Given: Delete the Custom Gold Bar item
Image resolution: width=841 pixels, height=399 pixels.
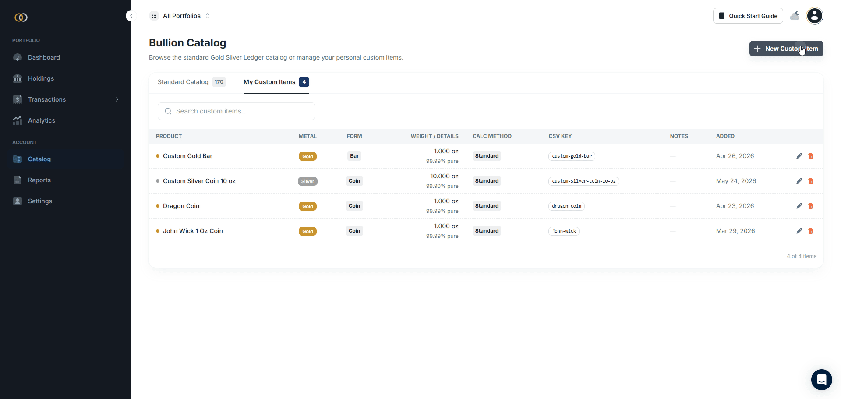Looking at the screenshot, I should [811, 156].
